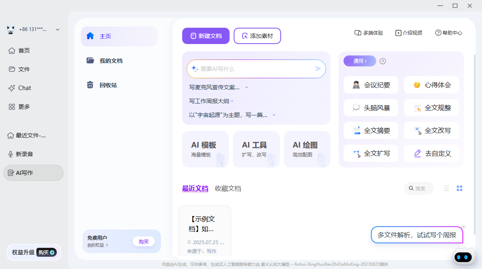The height and width of the screenshot is (269, 482).
Task: Click the 购买 button beside 权益升级
Action: click(47, 252)
